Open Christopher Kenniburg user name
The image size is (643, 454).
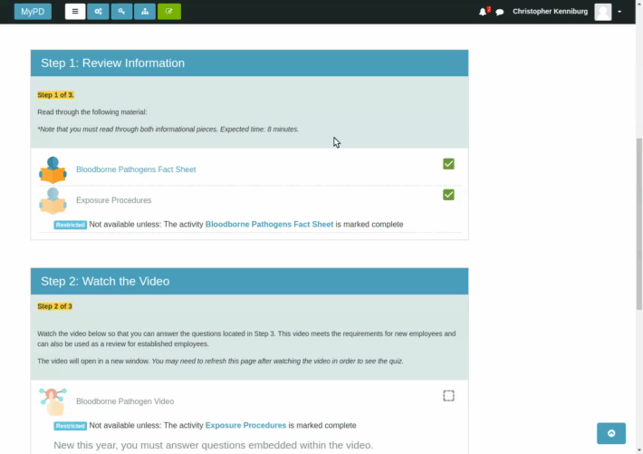click(550, 12)
